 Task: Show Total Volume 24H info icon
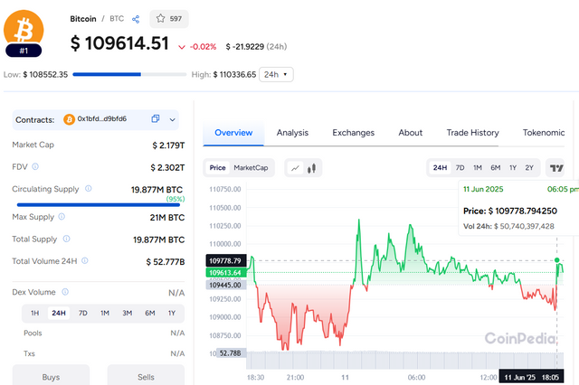(84, 260)
